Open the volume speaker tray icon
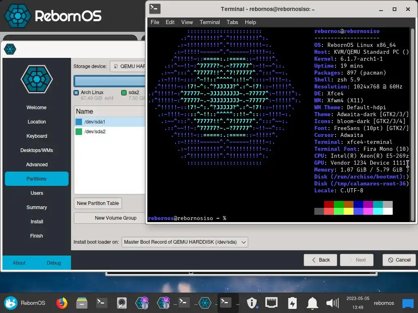Image resolution: width=418 pixels, height=313 pixels. coord(332,303)
